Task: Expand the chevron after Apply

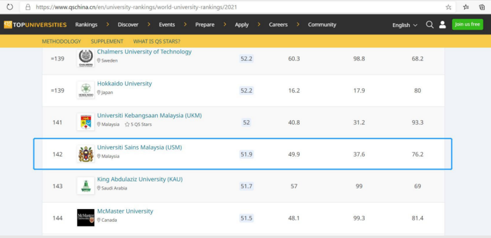Action: click(259, 25)
